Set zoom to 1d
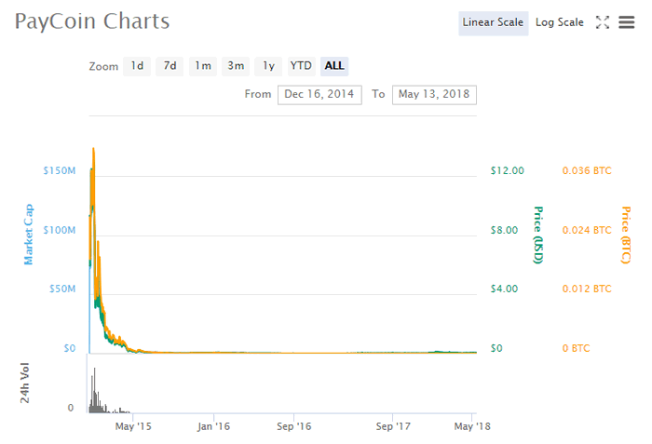The width and height of the screenshot is (652, 444). [137, 66]
